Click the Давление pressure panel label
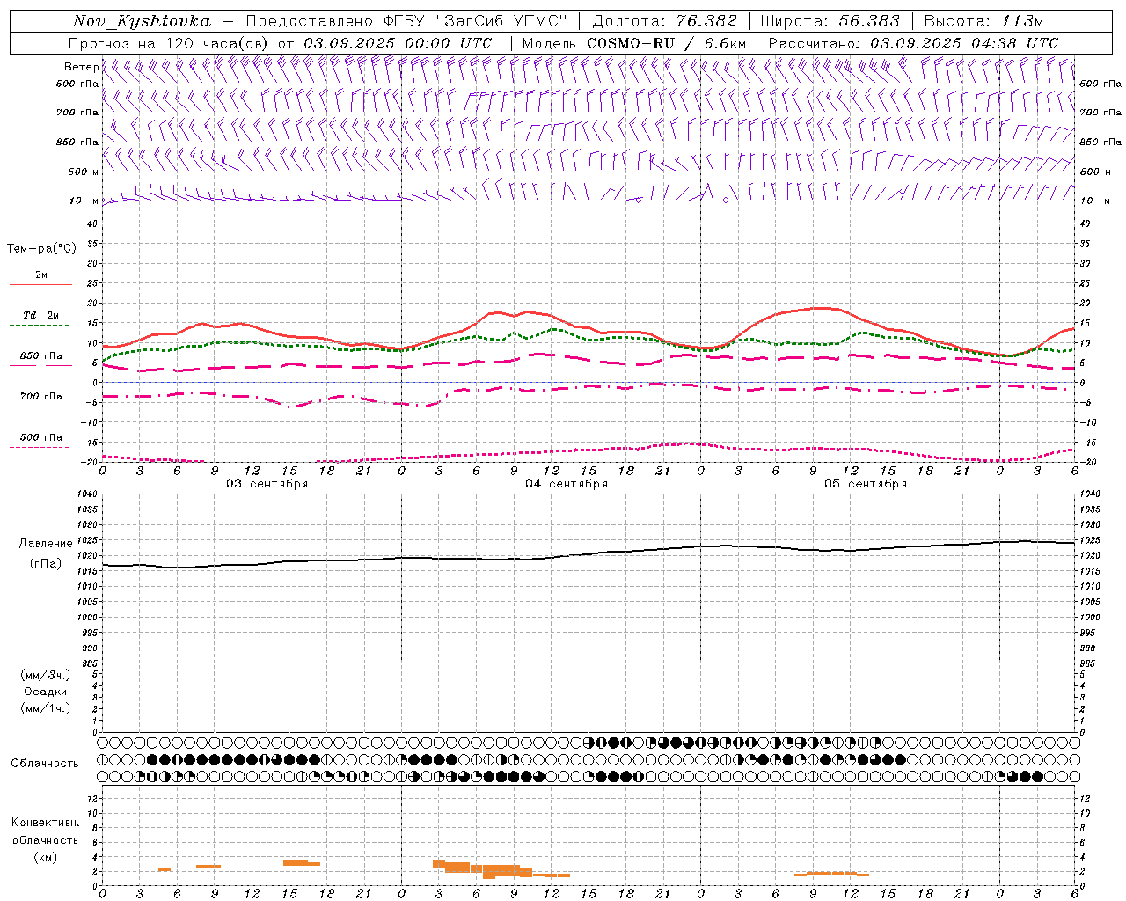The width and height of the screenshot is (1126, 901). click(x=46, y=544)
